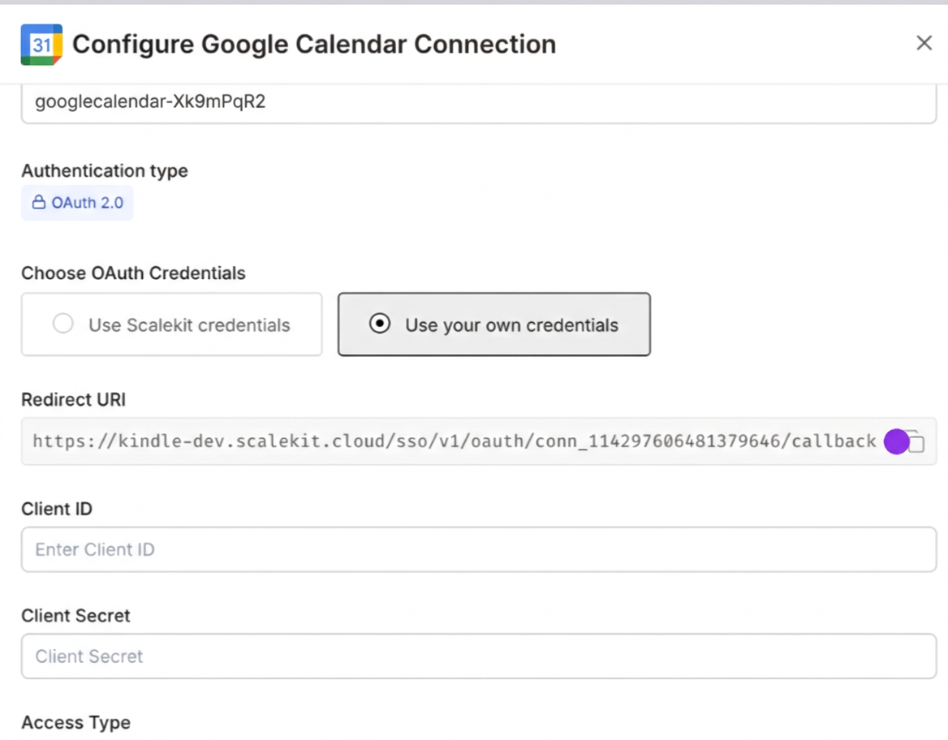Viewport: 948px width, 740px height.
Task: Expand the Choose OAuth Credentials section
Action: click(x=133, y=273)
